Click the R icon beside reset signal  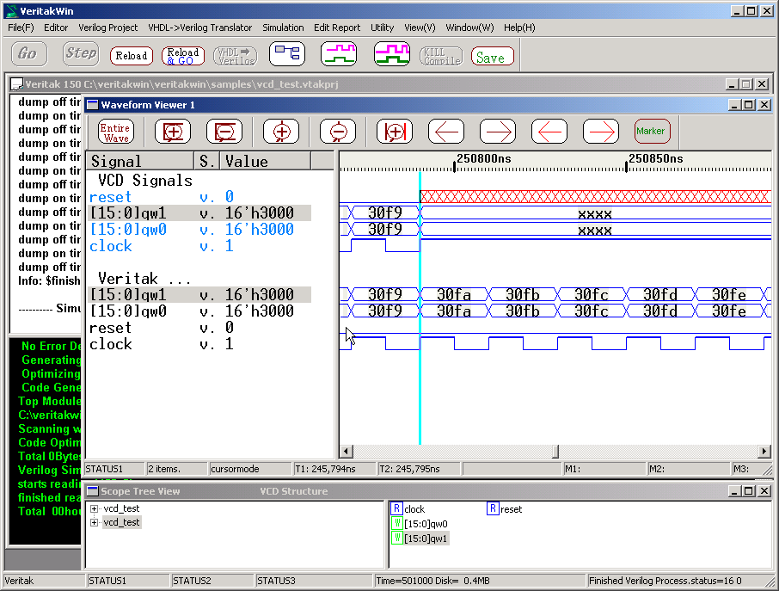(x=493, y=508)
